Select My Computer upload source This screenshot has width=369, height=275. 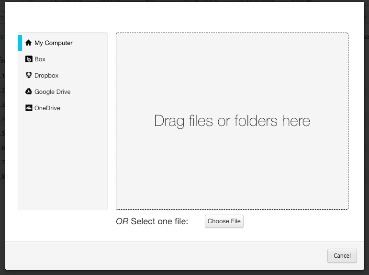[63, 43]
